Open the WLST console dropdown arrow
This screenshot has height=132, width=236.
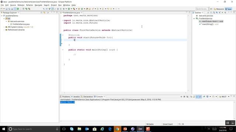229,97
